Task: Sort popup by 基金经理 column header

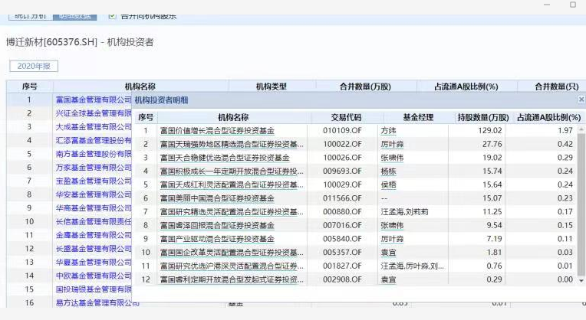Action: tap(418, 117)
